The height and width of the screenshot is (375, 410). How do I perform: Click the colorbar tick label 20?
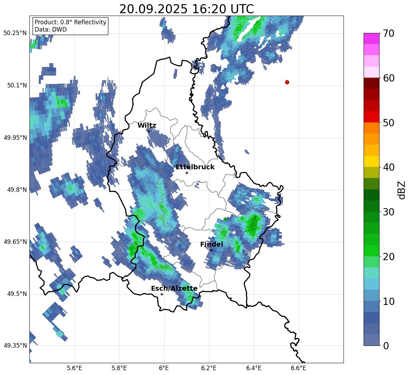389,257
